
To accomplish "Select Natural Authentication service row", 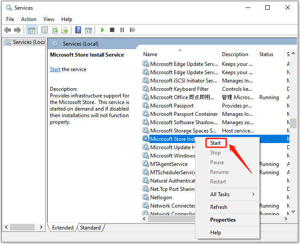I will 169,180.
